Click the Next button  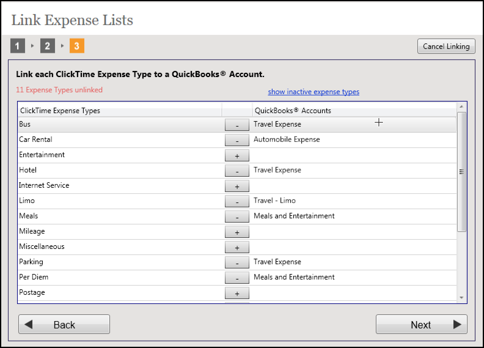tap(421, 324)
